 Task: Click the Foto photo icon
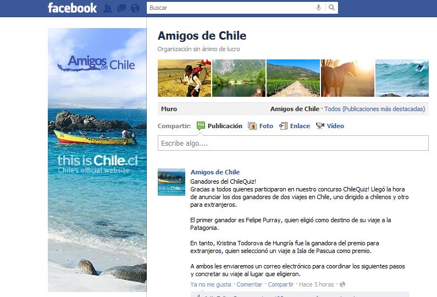tap(252, 126)
